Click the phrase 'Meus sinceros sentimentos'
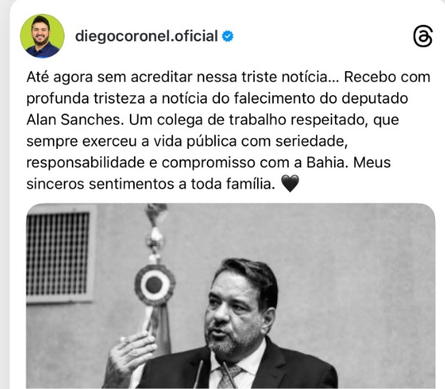This screenshot has height=389, width=445. pyautogui.click(x=208, y=173)
